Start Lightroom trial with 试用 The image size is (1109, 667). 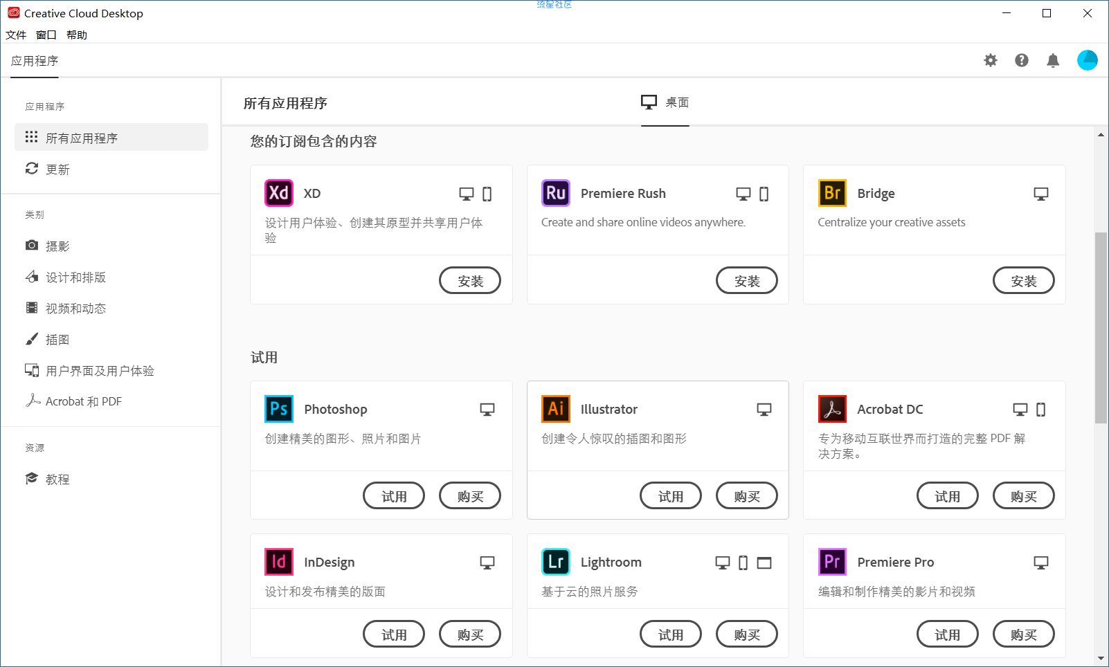671,634
